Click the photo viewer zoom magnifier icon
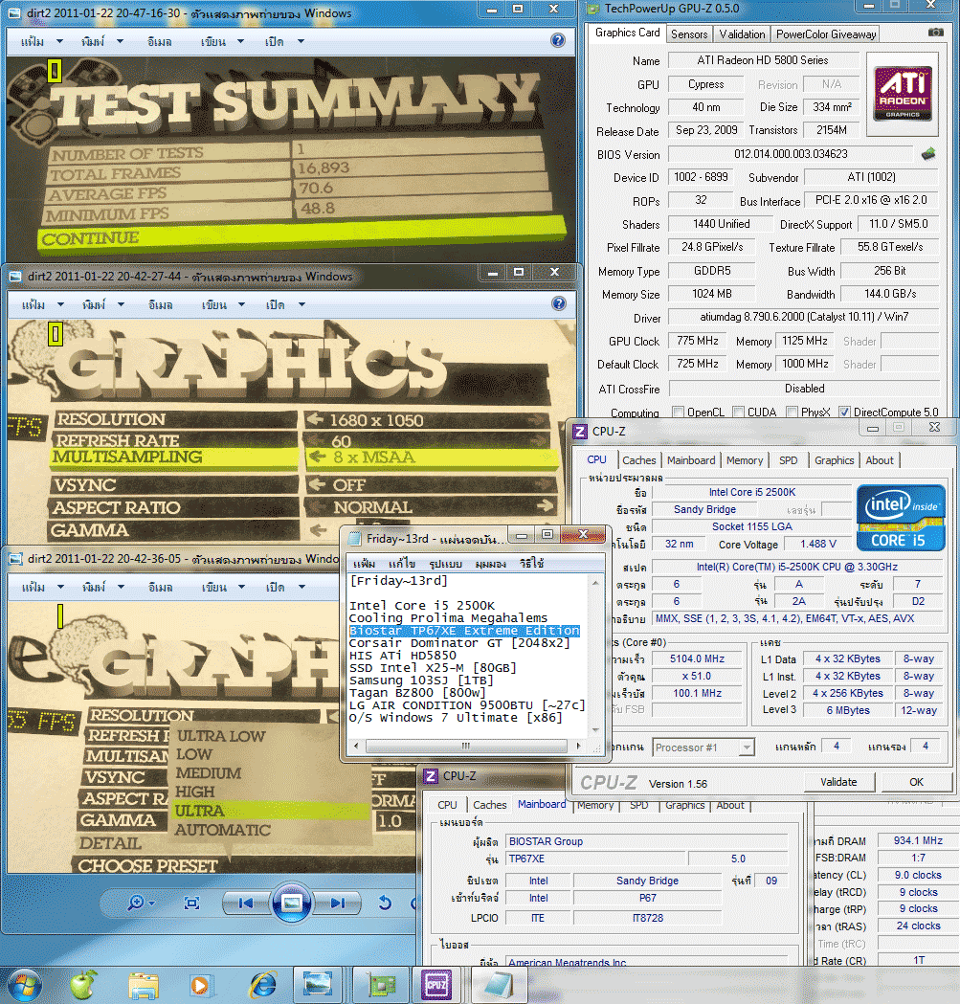The width and height of the screenshot is (960, 1004). point(135,903)
